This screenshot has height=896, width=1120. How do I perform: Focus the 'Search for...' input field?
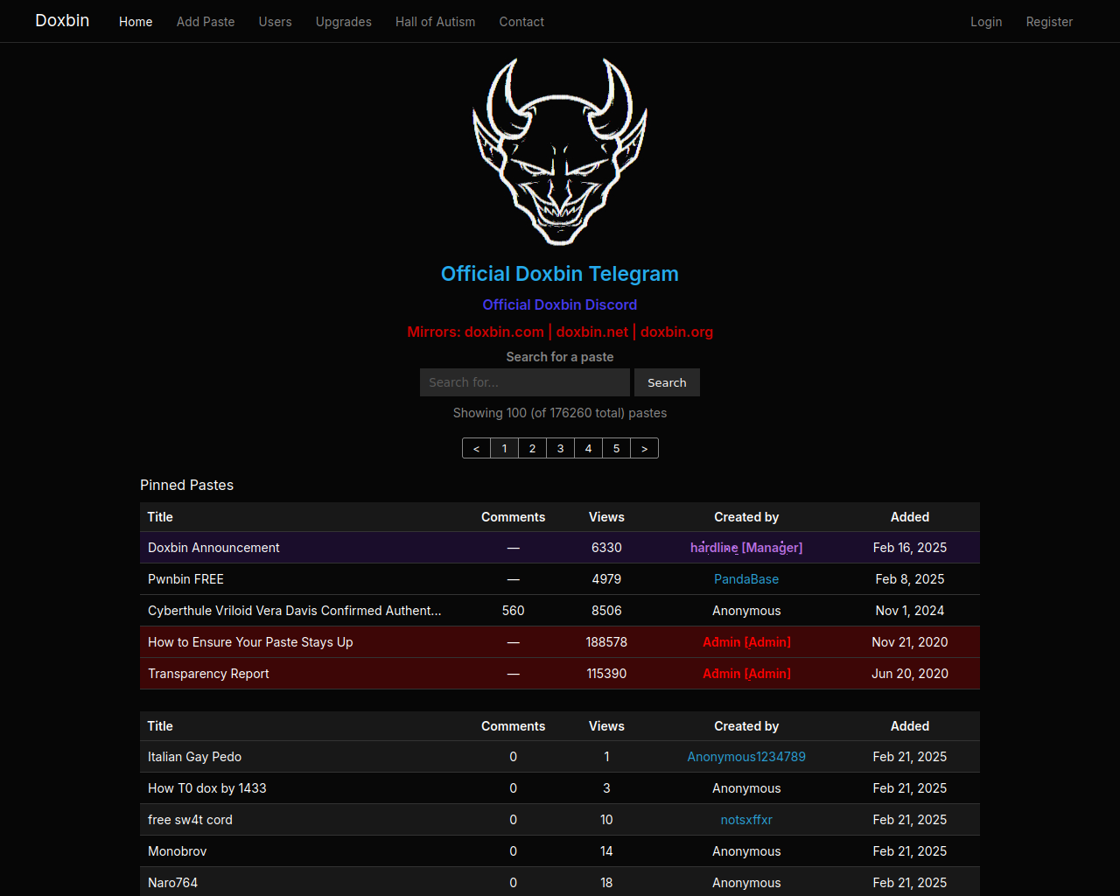525,382
